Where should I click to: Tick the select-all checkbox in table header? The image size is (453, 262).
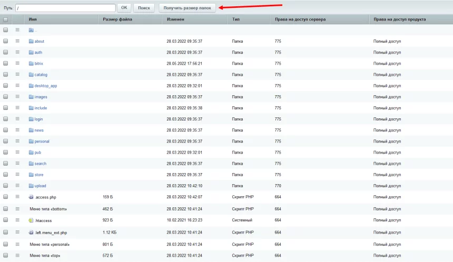click(6, 19)
